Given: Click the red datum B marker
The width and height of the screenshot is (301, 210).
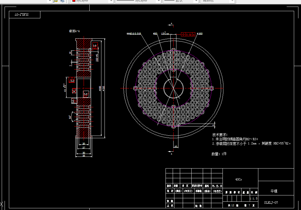Looking at the screenshot, I should [x=74, y=91].
